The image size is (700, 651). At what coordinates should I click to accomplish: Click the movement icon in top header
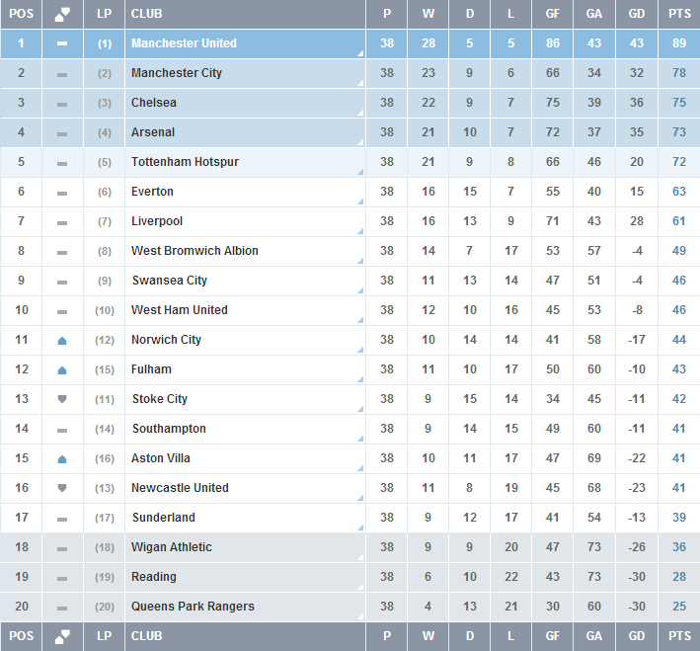point(62,14)
